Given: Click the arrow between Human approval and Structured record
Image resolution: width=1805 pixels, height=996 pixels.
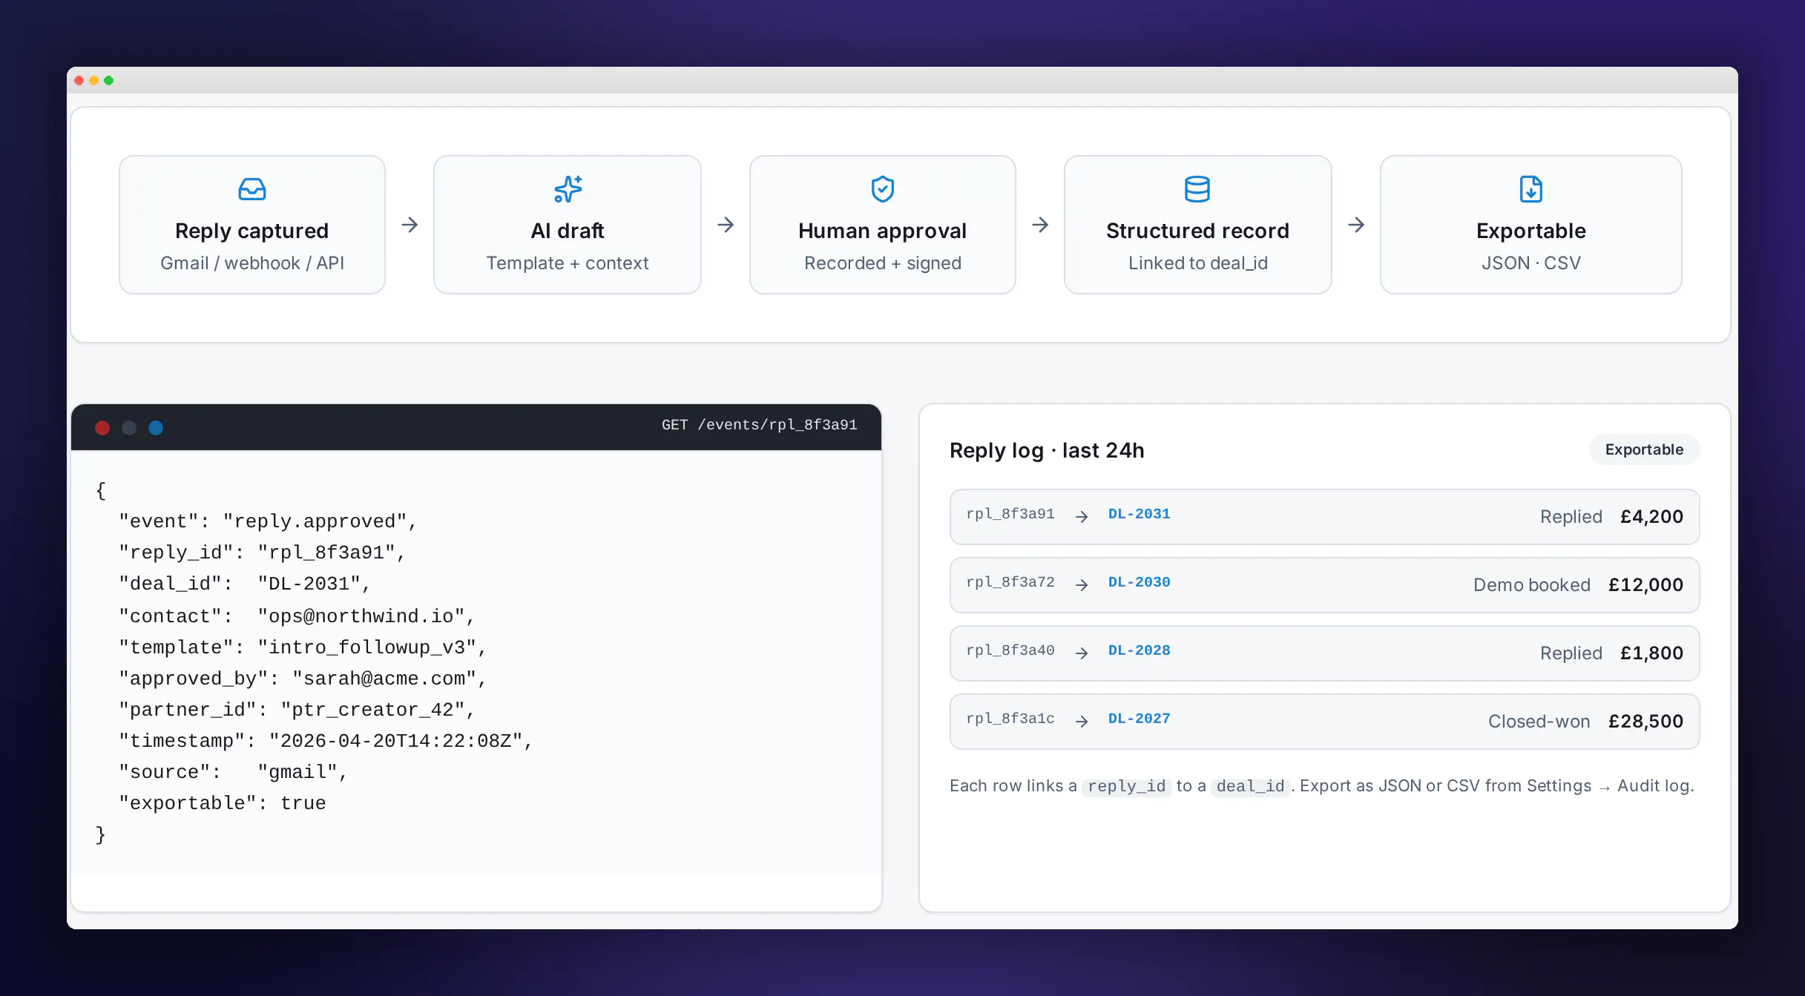Looking at the screenshot, I should (1040, 225).
